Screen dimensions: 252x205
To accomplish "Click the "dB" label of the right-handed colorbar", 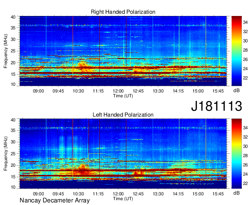I will (x=236, y=91).
